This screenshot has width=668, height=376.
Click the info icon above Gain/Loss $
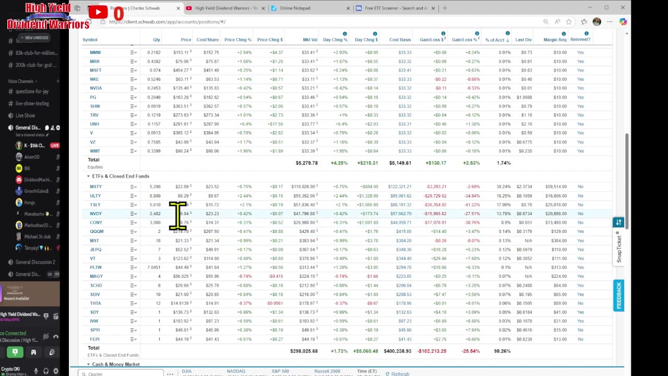tap(443, 34)
